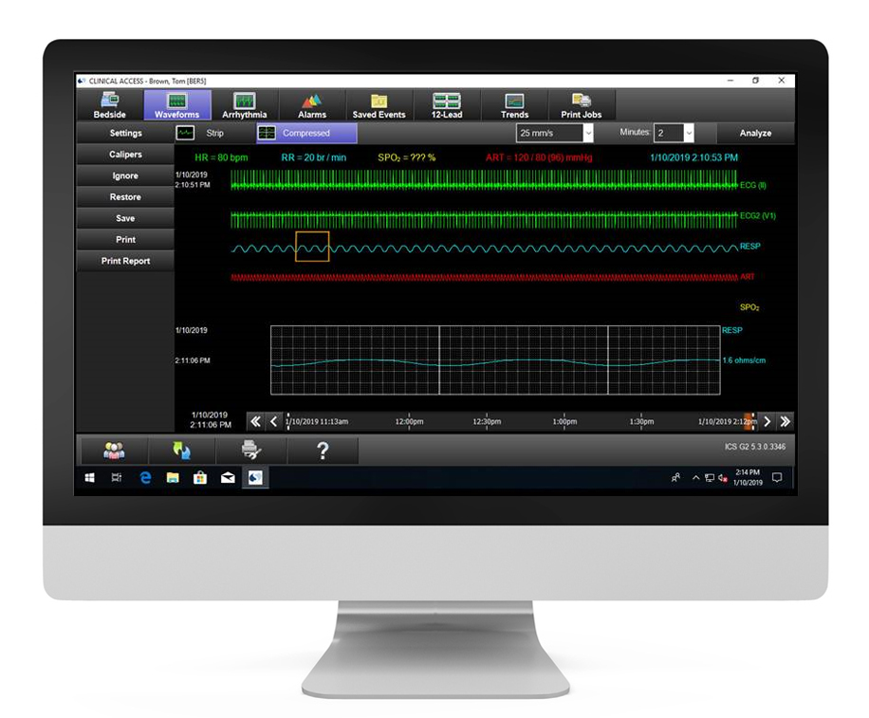
Task: Open the Trends view
Action: 513,105
